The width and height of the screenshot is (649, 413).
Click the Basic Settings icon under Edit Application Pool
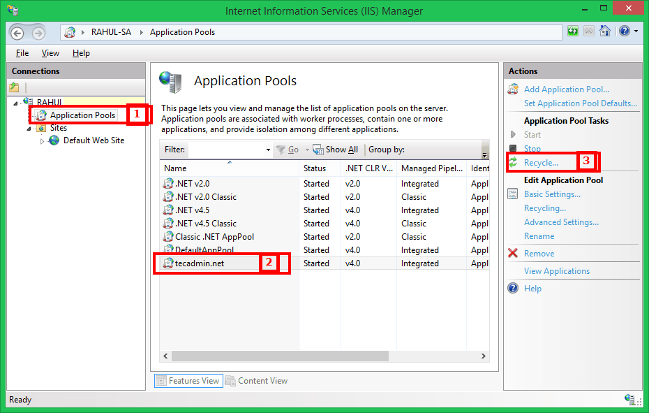click(x=514, y=194)
